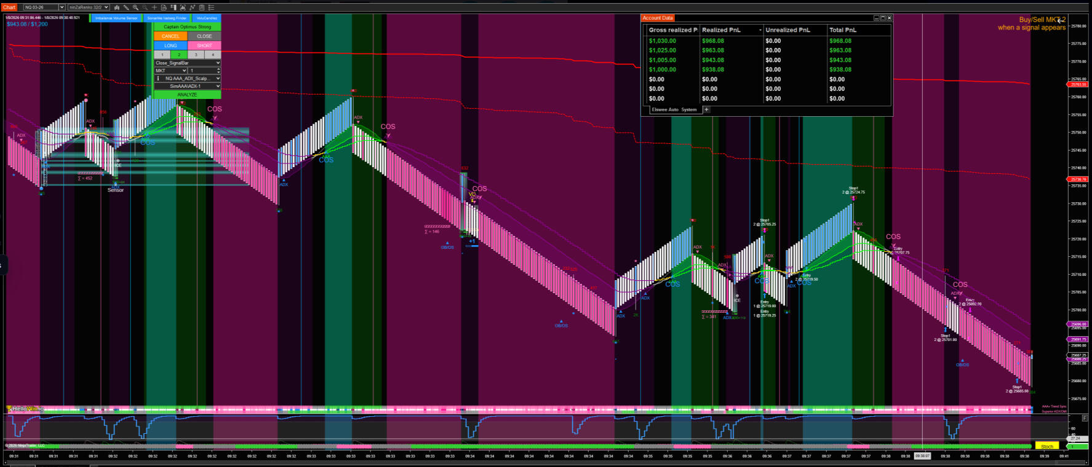Activate the crosshair cursor icon
The width and height of the screenshot is (1092, 467).
[154, 7]
